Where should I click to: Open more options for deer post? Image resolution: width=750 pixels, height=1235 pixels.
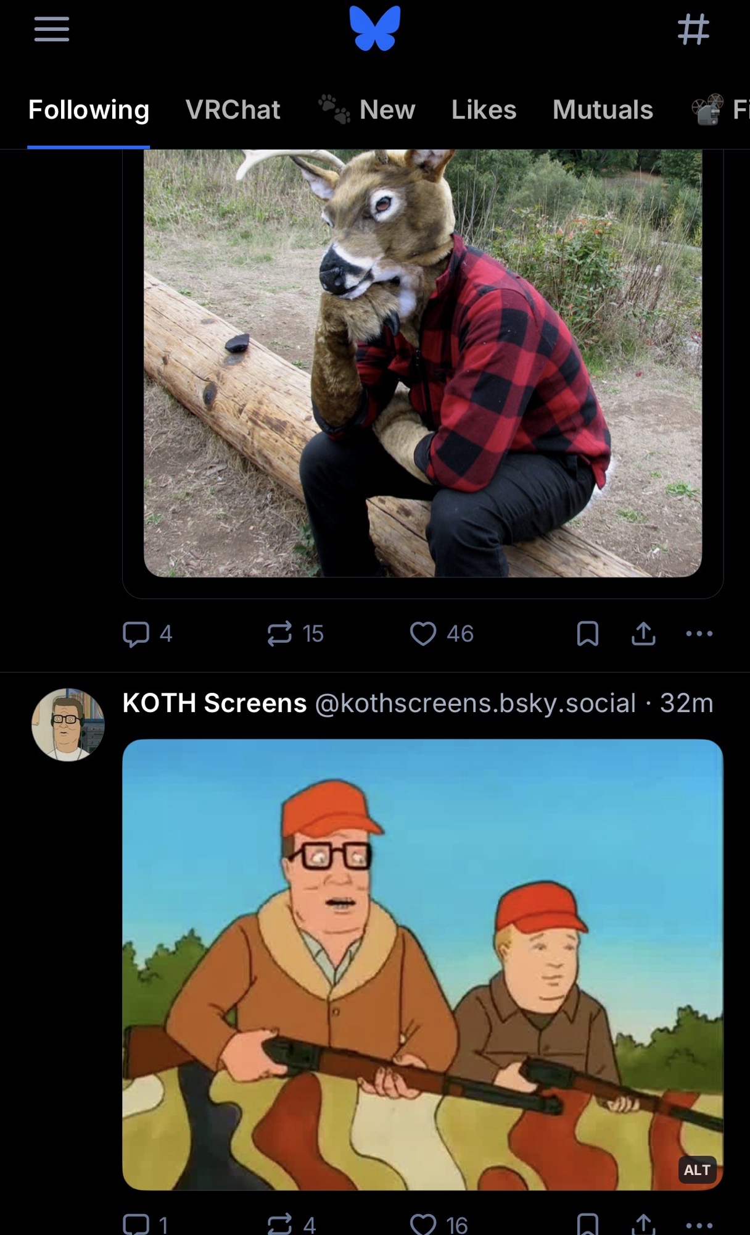tap(699, 634)
